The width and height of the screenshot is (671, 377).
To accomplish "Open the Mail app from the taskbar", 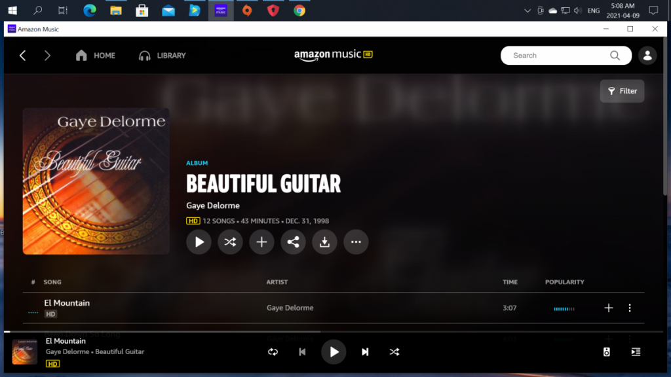I will pyautogui.click(x=168, y=10).
